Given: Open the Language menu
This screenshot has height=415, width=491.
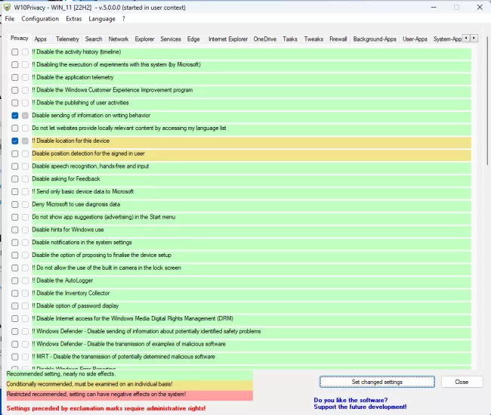Looking at the screenshot, I should [x=102, y=19].
